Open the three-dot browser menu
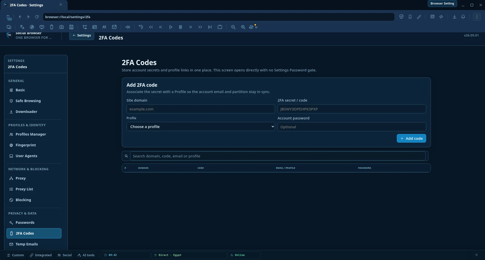The image size is (485, 260). [x=477, y=17]
